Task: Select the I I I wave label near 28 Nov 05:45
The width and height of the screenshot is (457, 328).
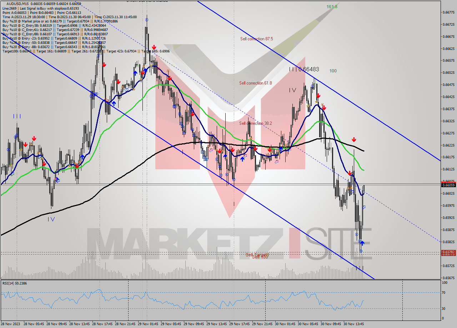Action: [x=17, y=116]
